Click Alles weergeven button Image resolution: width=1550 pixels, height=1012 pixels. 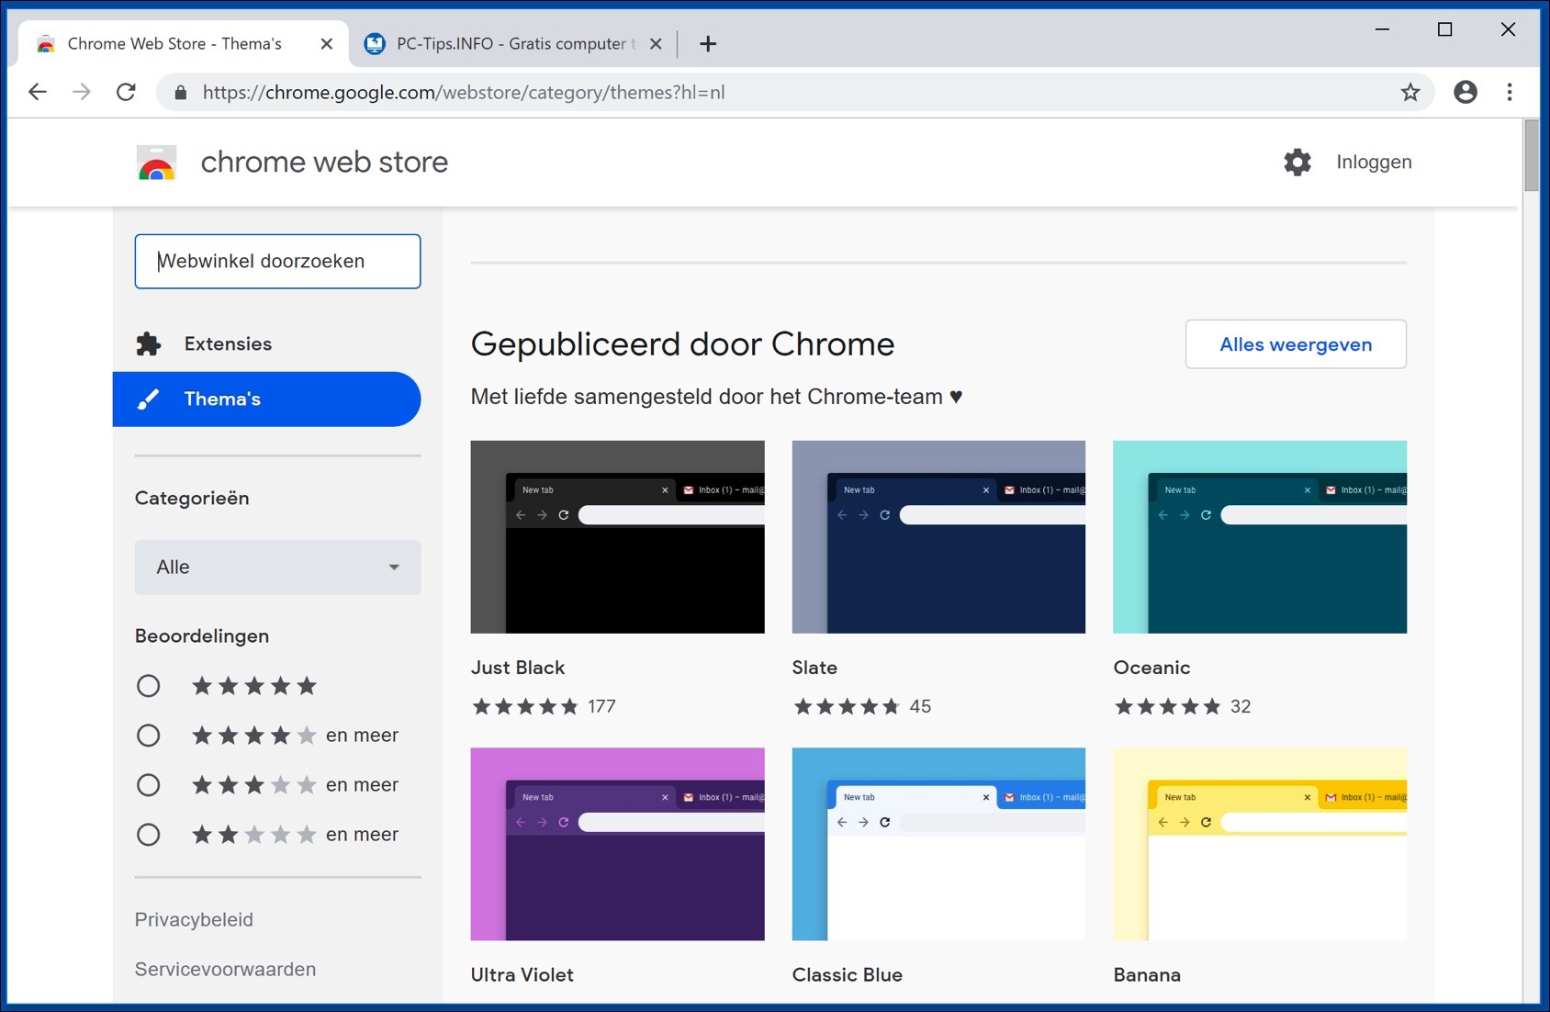(1296, 344)
